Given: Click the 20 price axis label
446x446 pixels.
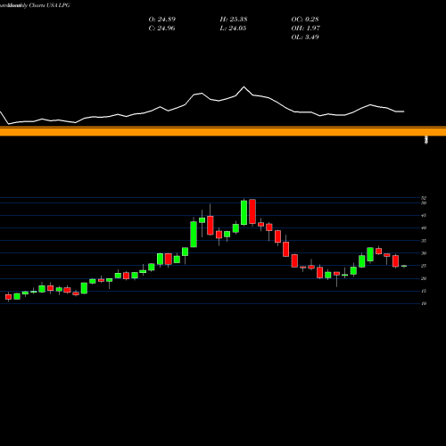Looking at the screenshot, I should [x=424, y=278].
